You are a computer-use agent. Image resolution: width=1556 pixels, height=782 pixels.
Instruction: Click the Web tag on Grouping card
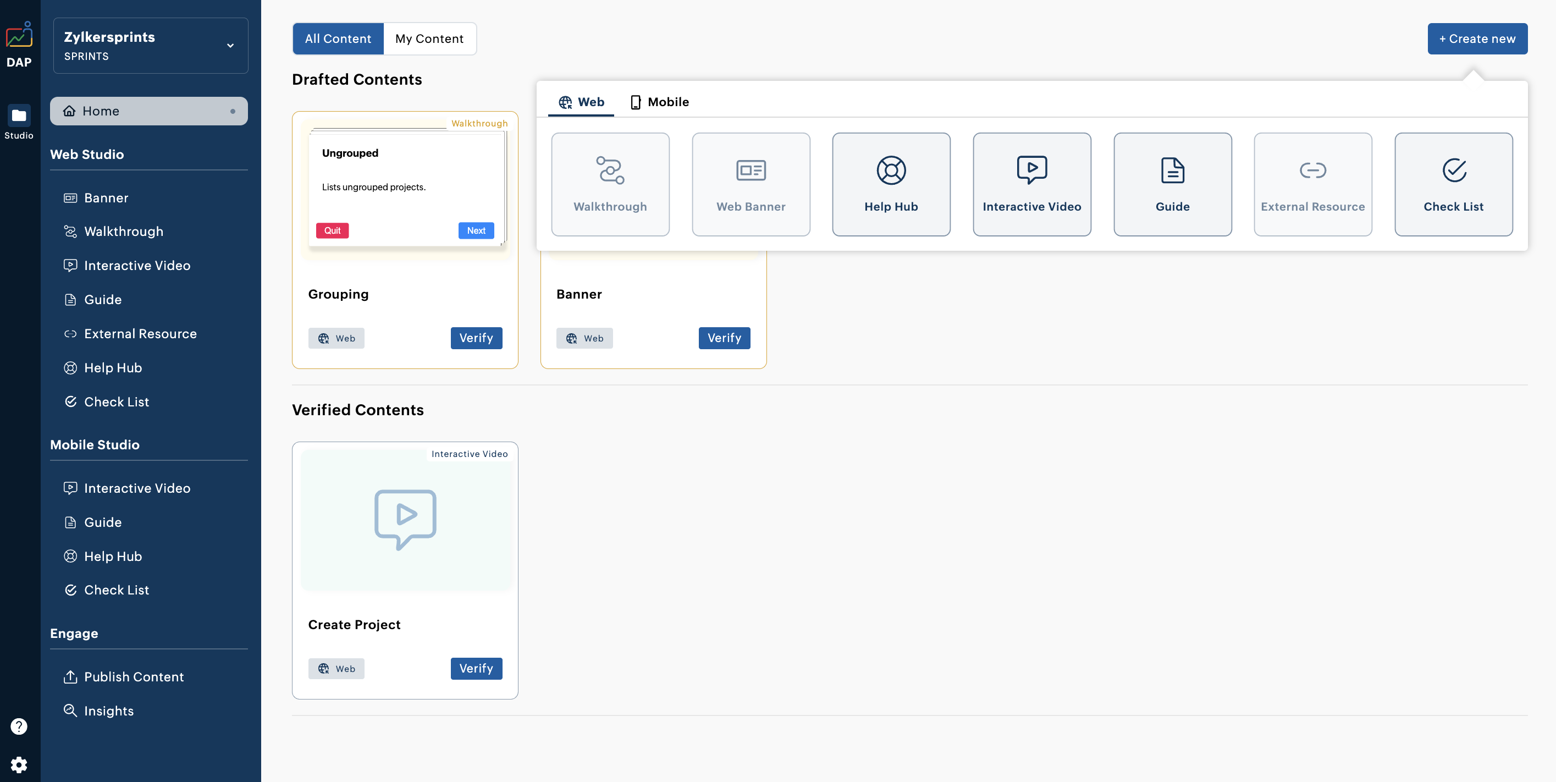[336, 338]
